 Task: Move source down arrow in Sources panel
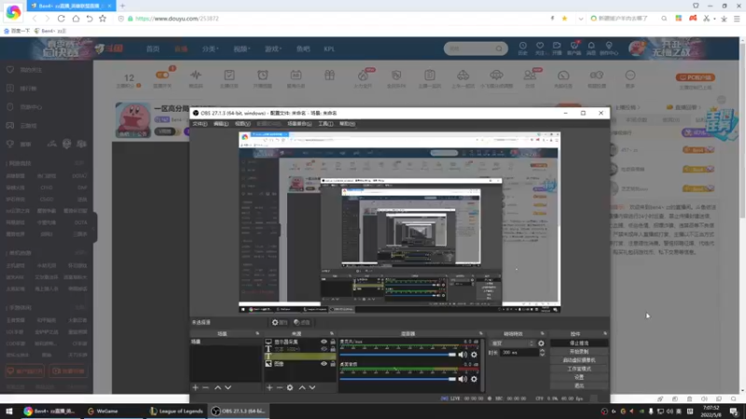(312, 387)
